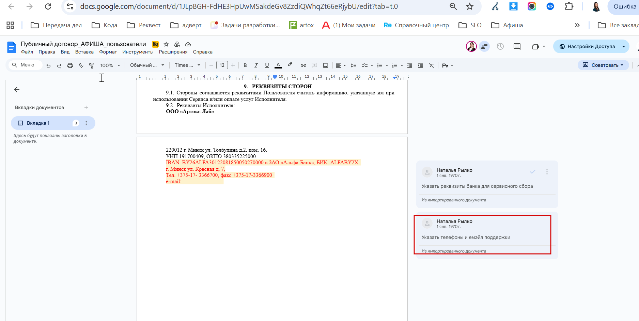Clear text formatting
The height and width of the screenshot is (321, 639).
tap(432, 65)
